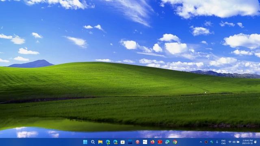Viewport: 260px width, 146px height.
Task: Open battery status tray icon
Action: click(x=238, y=142)
